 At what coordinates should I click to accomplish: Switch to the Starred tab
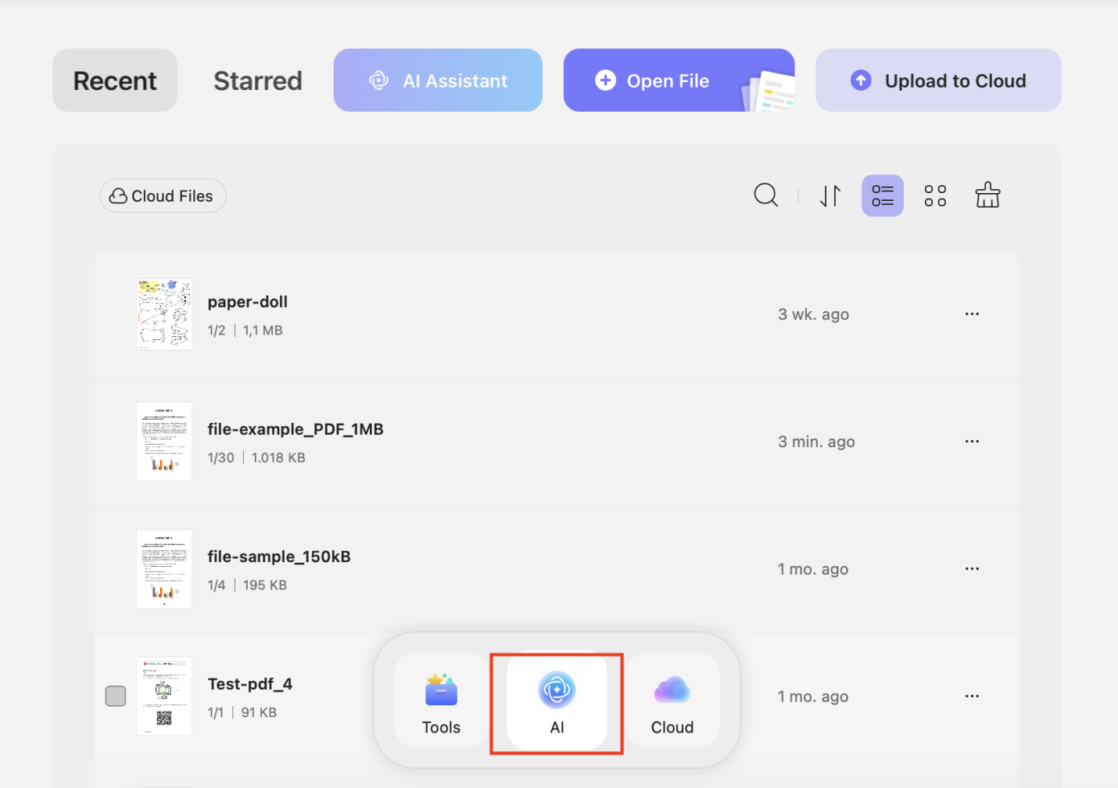[x=258, y=81]
